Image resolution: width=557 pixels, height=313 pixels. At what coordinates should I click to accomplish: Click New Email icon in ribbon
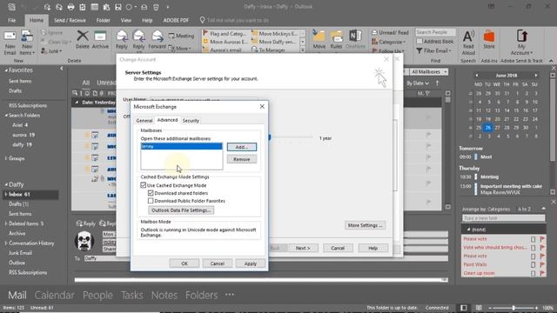coord(10,43)
